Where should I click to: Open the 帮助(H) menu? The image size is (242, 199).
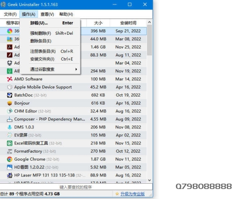coord(66,15)
